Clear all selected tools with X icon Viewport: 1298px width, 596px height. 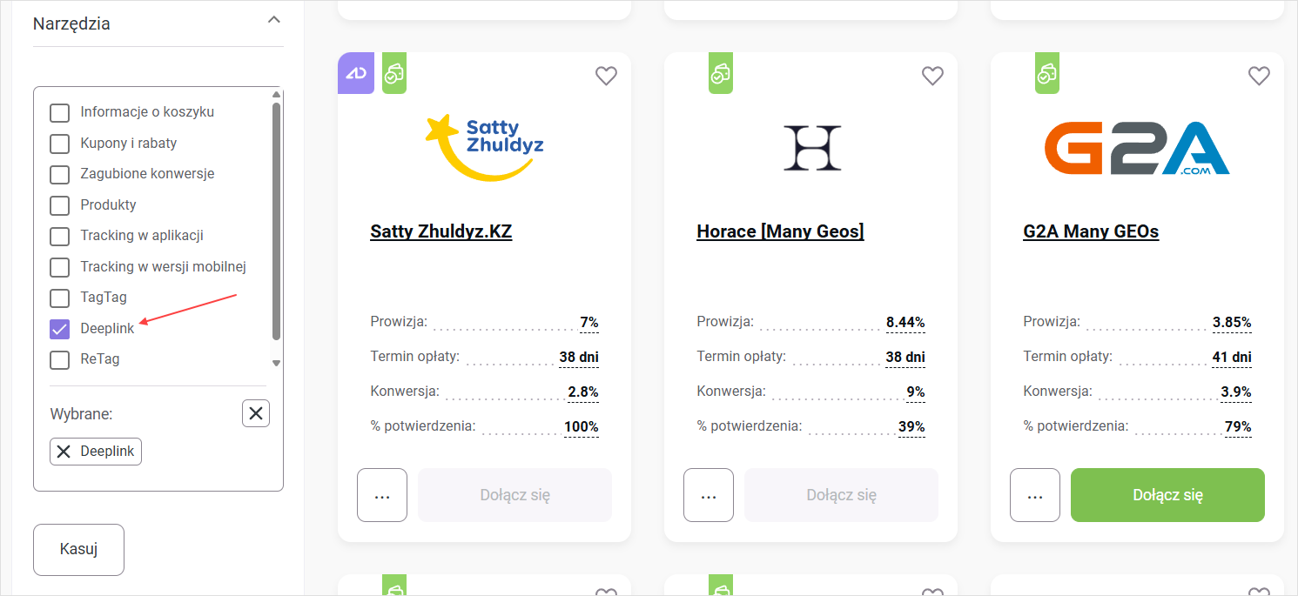(256, 413)
